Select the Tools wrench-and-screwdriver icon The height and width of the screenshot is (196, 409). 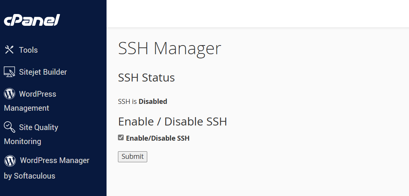click(10, 49)
